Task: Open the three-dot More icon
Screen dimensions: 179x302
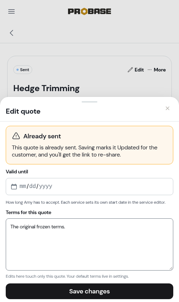Action: [150, 70]
